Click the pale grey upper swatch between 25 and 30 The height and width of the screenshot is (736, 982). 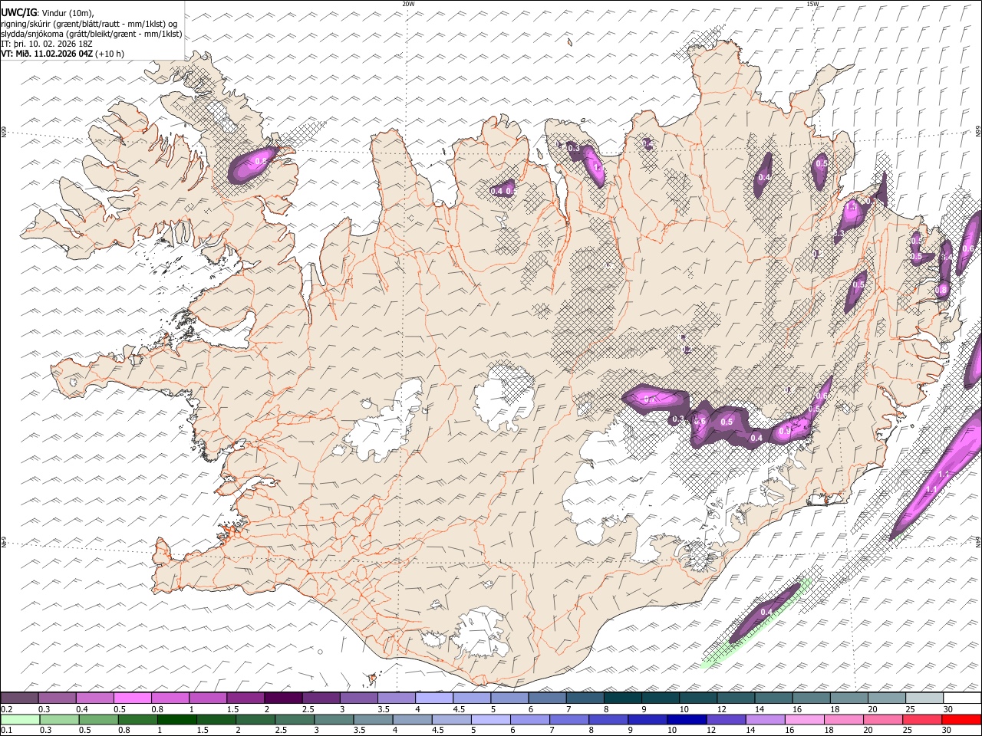[x=924, y=698]
